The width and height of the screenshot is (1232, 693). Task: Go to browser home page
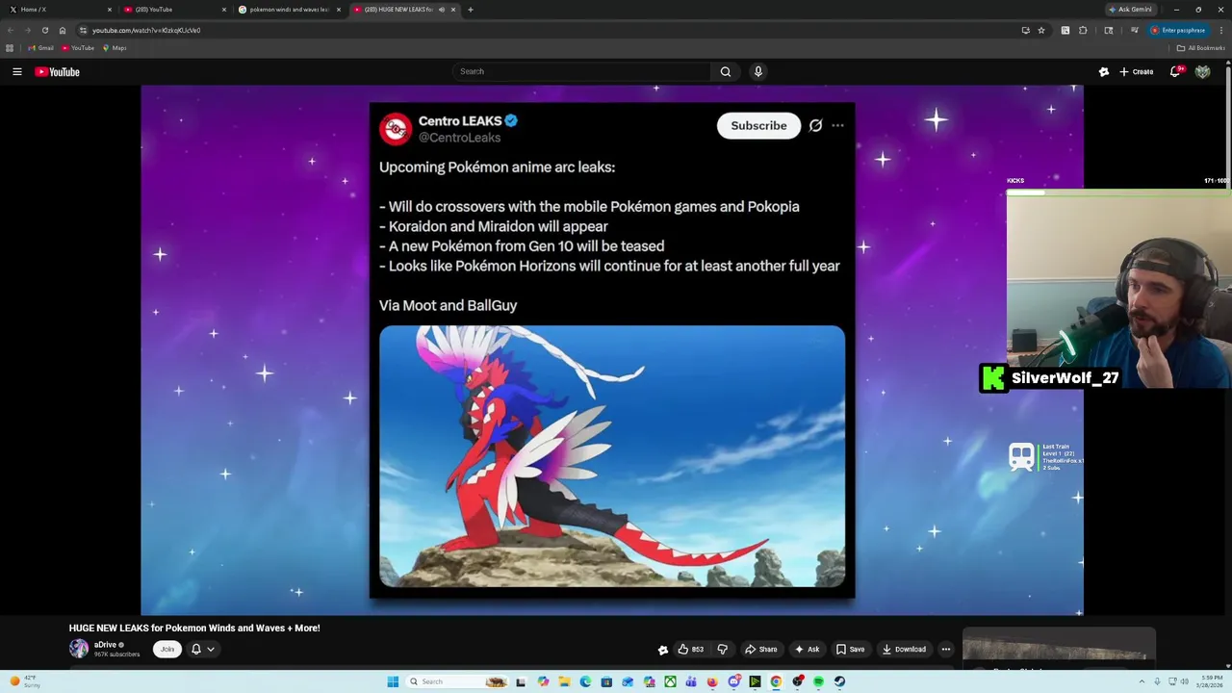pos(63,30)
